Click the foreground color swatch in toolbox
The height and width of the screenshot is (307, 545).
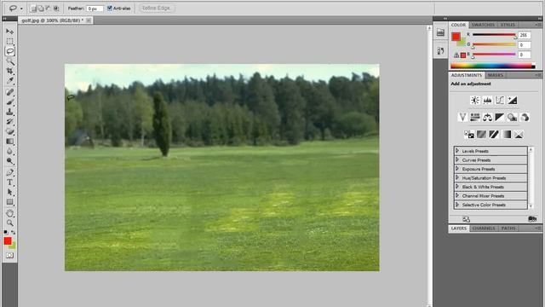(8, 240)
